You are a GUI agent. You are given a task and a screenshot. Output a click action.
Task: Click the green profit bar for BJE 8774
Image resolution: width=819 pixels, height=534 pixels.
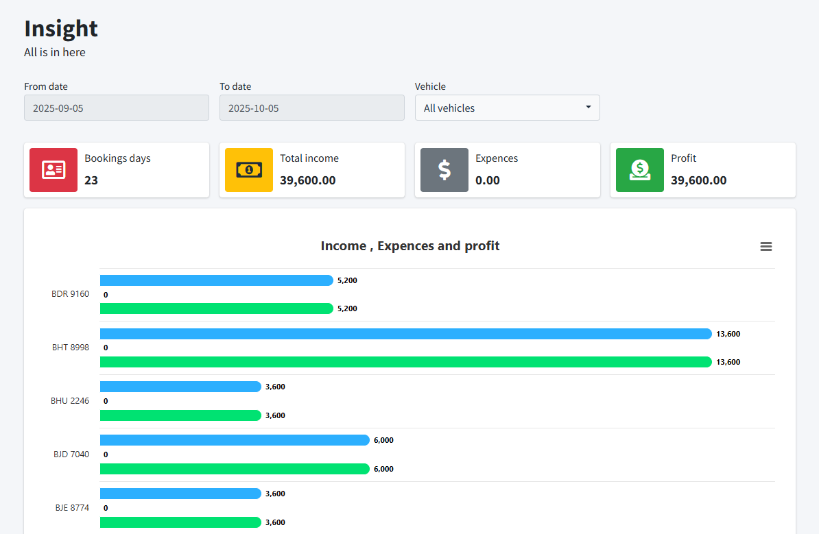point(180,522)
